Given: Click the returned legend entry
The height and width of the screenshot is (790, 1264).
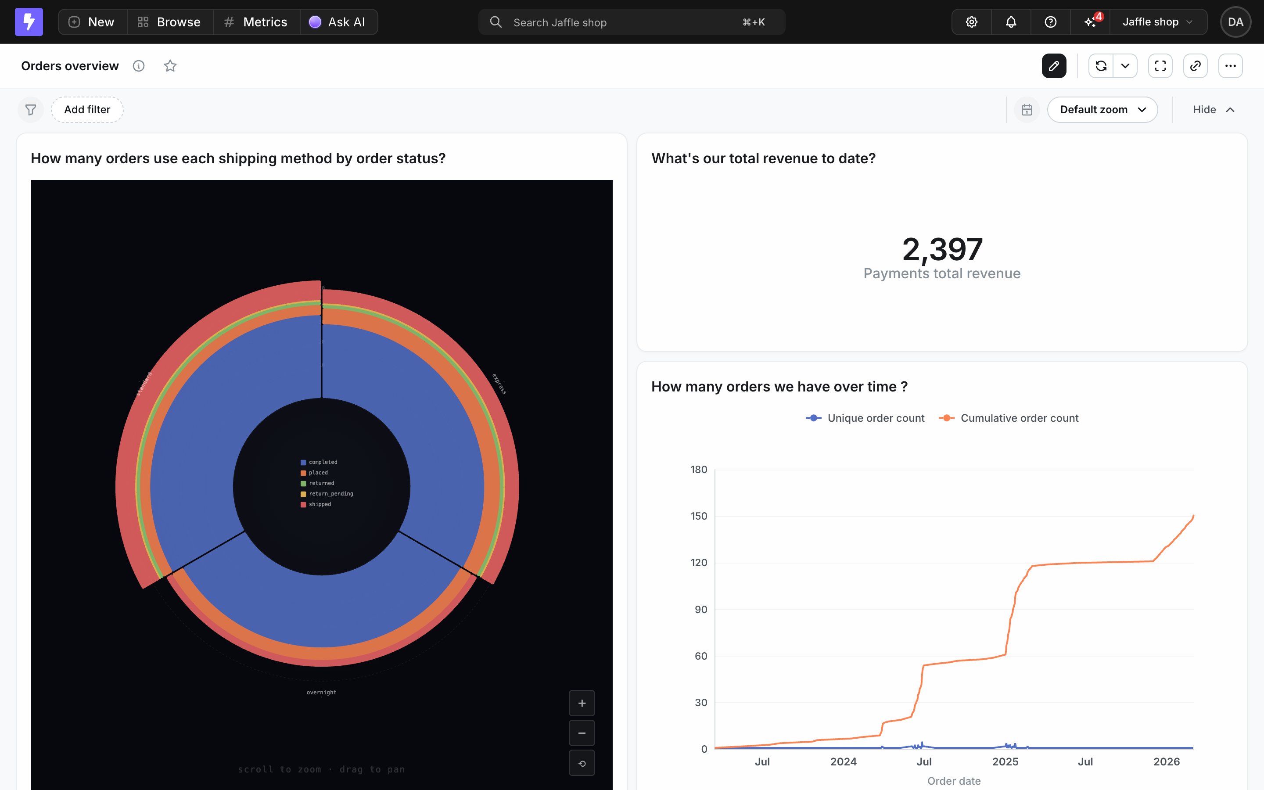Looking at the screenshot, I should click(318, 483).
